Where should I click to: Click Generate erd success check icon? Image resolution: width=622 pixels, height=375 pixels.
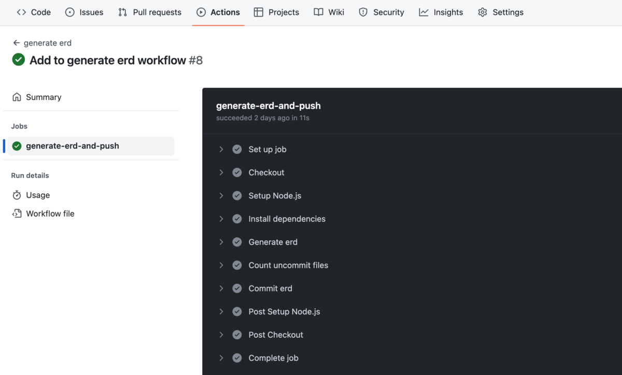coord(237,242)
